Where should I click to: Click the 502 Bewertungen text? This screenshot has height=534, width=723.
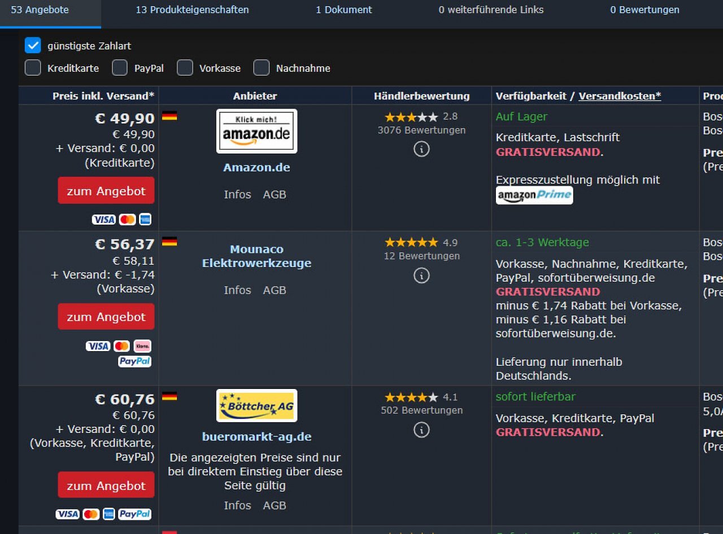click(x=421, y=410)
